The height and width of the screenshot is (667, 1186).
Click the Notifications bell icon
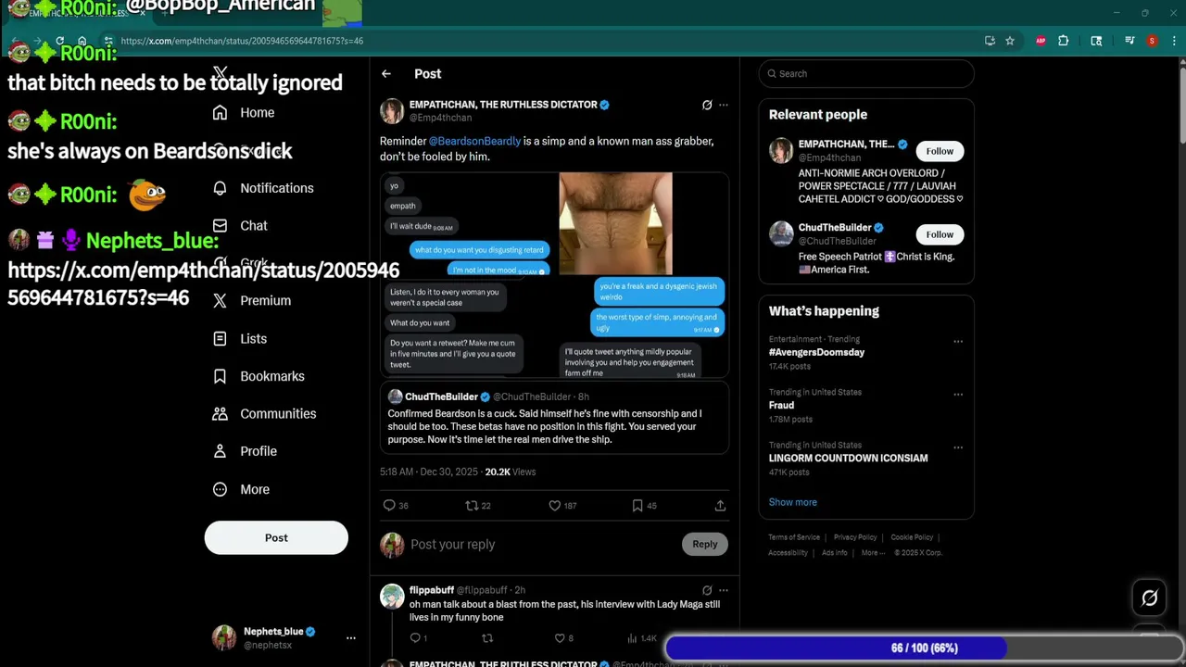tap(220, 188)
